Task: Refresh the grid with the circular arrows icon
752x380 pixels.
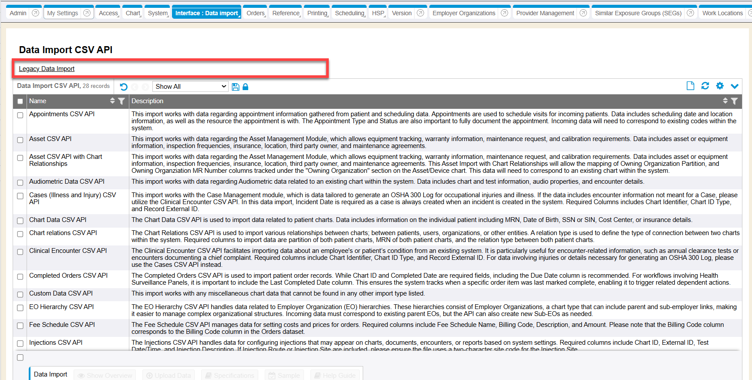Action: tap(705, 86)
